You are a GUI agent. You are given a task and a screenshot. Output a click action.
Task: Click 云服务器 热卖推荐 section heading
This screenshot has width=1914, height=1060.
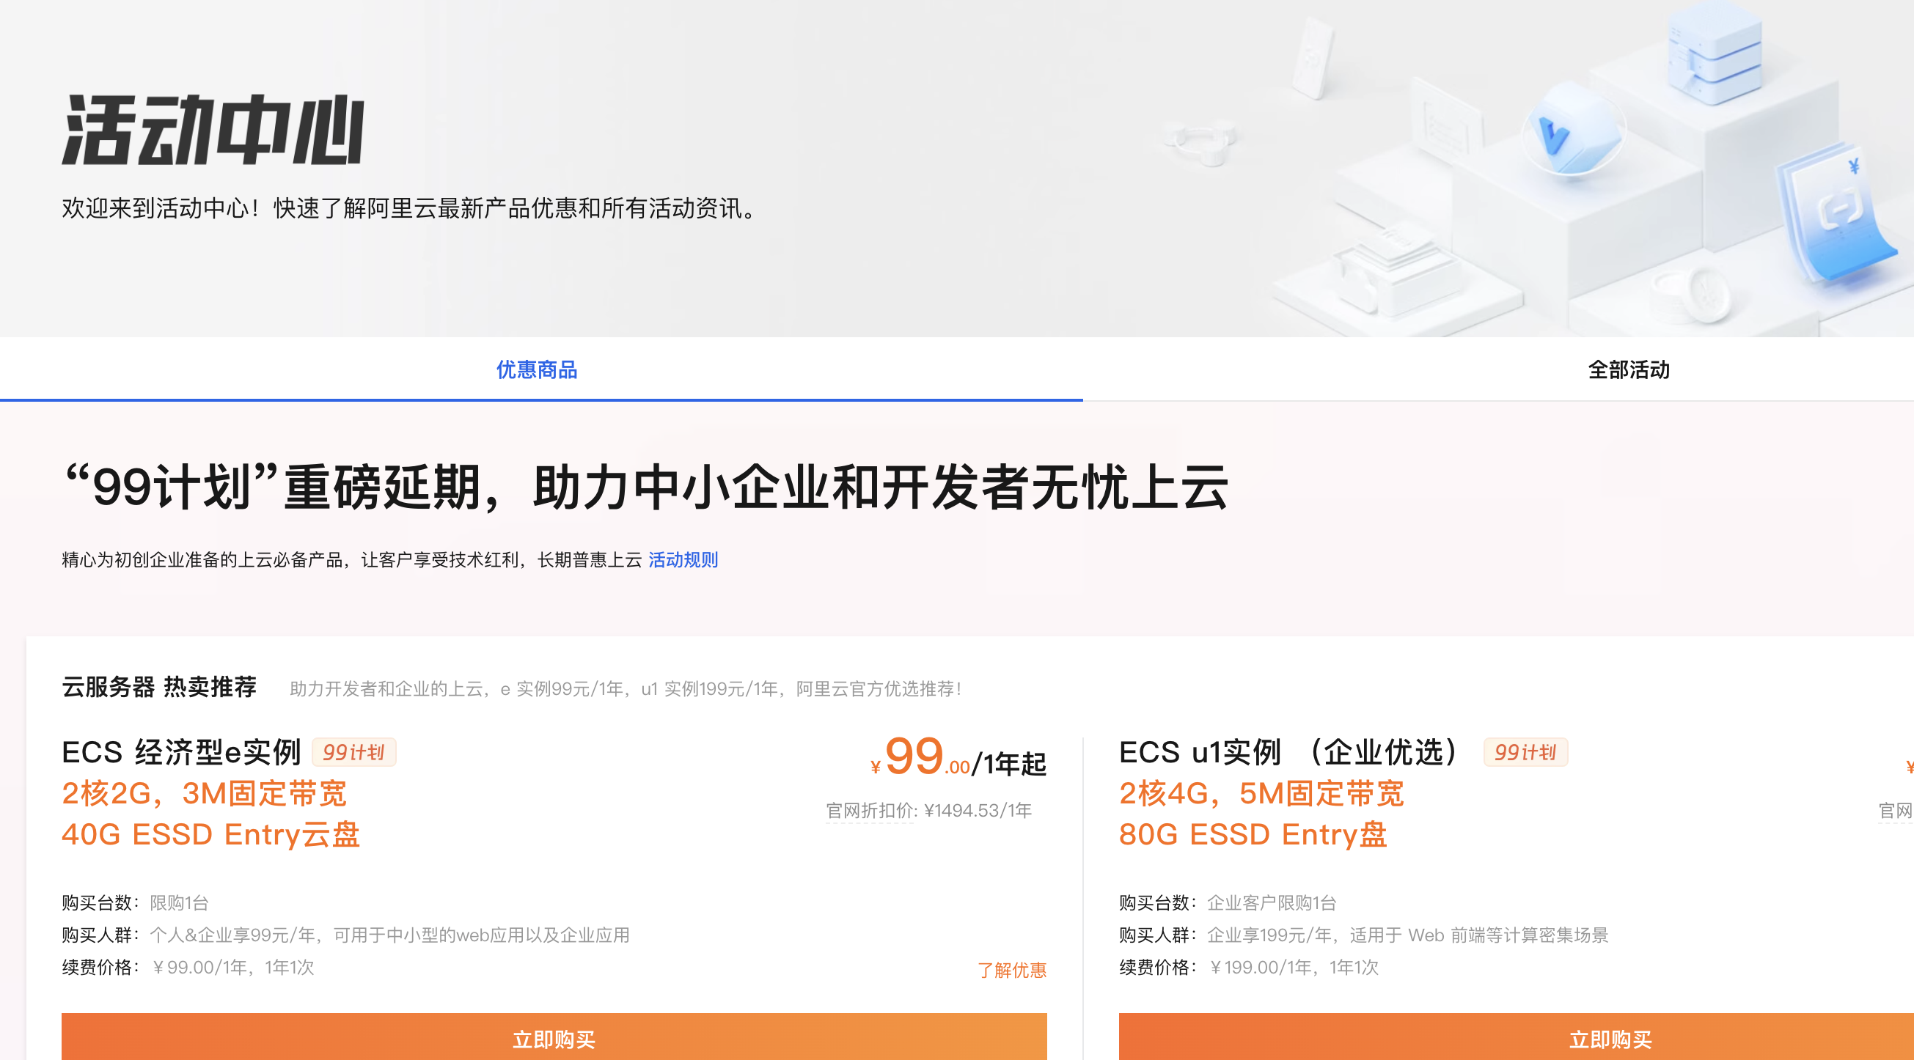pos(159,687)
